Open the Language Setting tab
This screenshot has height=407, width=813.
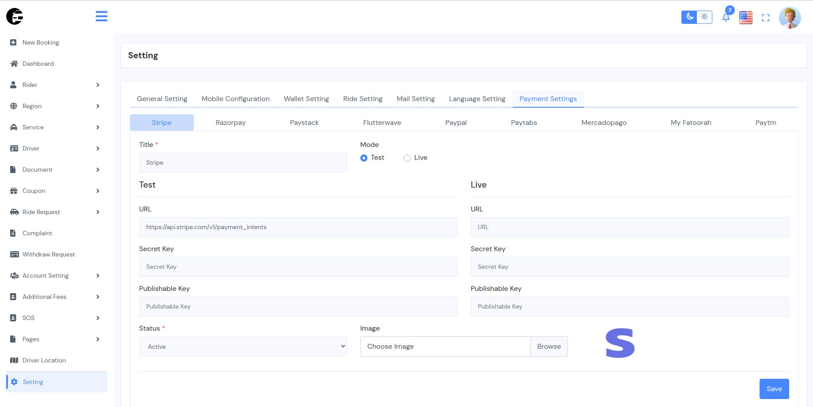tap(477, 99)
